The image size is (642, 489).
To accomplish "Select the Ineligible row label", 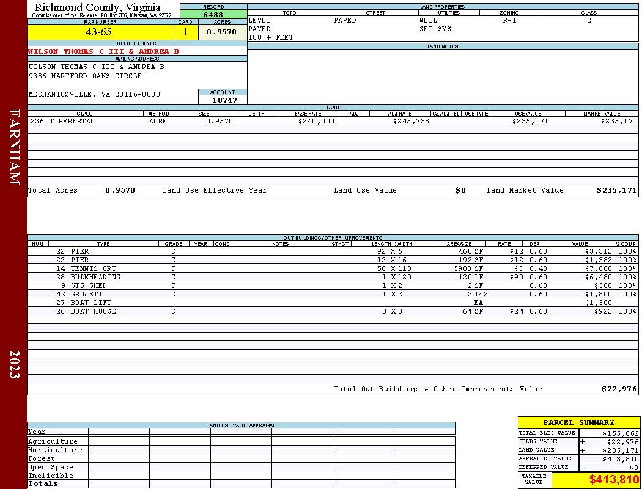I will (50, 476).
